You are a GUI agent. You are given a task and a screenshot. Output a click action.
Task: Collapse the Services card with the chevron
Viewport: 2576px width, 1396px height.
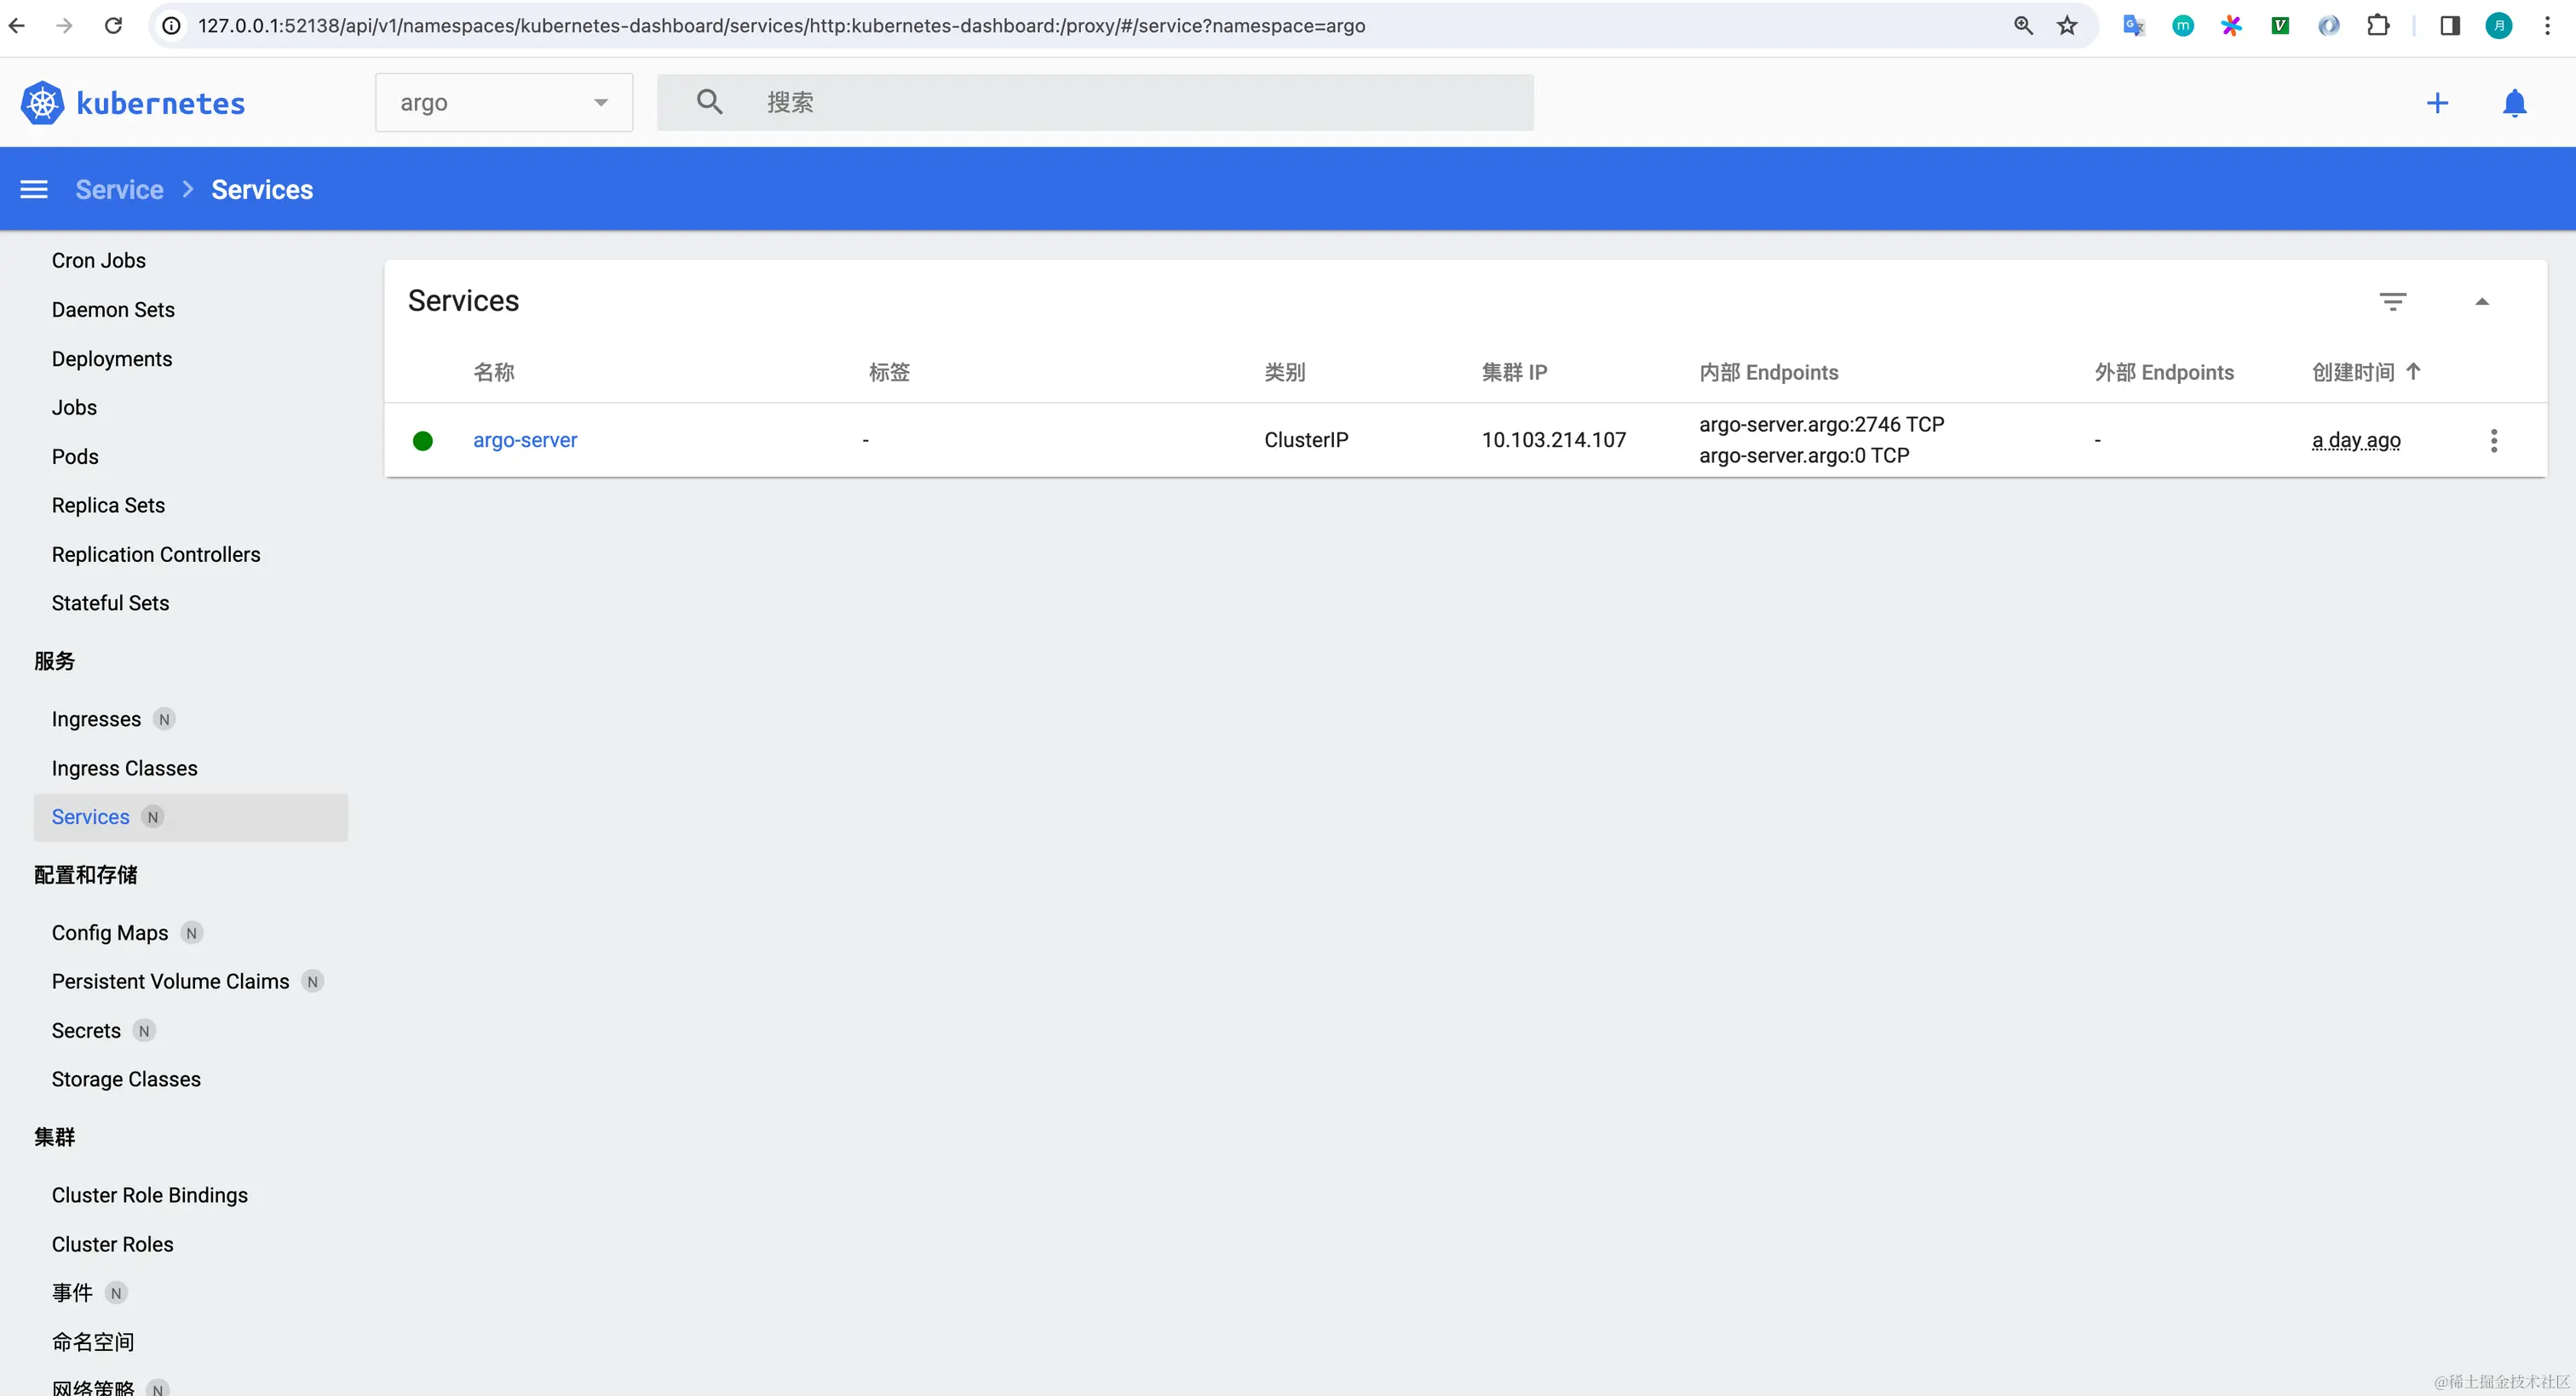click(x=2484, y=300)
